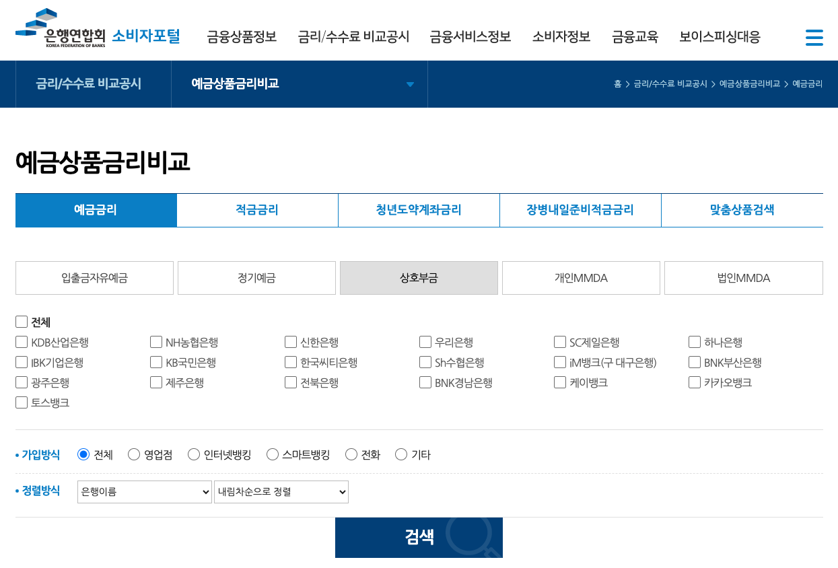The width and height of the screenshot is (838, 568).
Task: Check the 토스뱅크 bank checkbox
Action: coord(21,402)
